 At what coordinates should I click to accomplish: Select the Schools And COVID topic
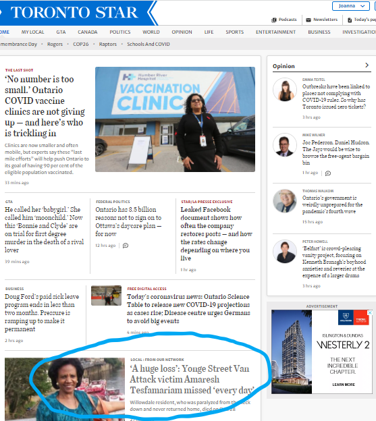click(149, 44)
